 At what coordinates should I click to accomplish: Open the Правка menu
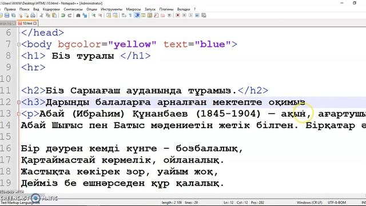[x=10, y=9]
